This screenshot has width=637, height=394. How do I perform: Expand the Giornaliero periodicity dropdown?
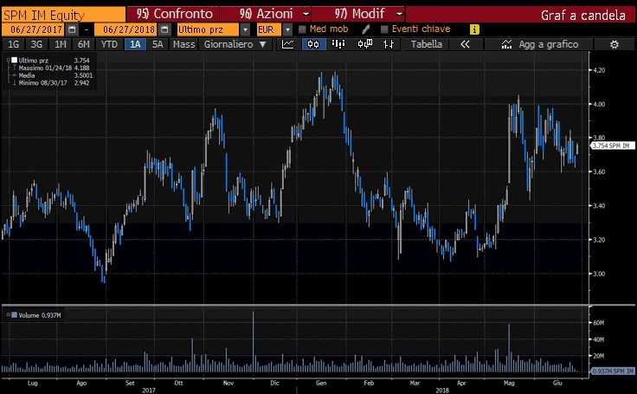coord(263,44)
